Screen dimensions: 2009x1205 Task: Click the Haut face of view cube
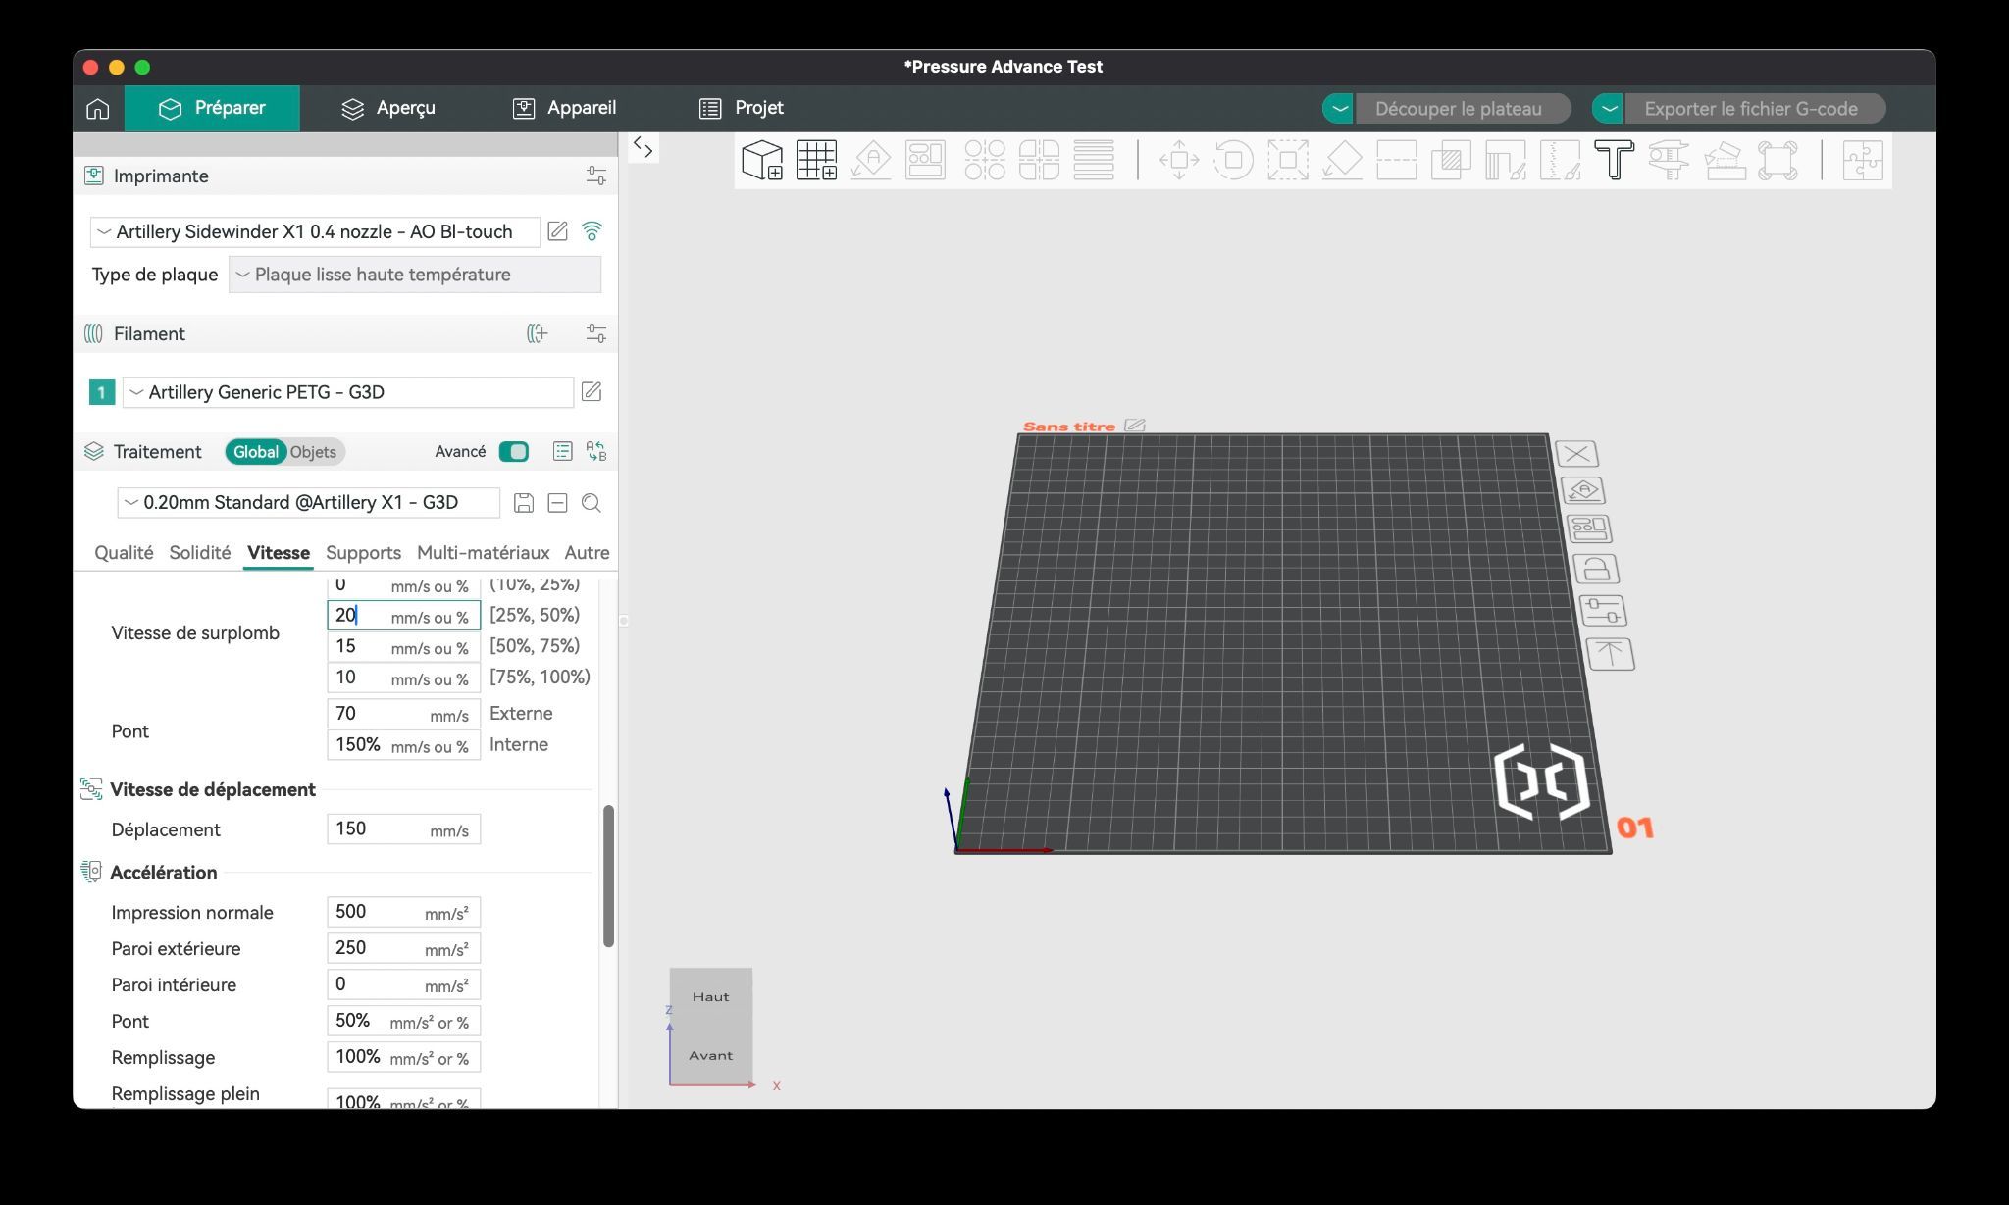[x=710, y=997]
